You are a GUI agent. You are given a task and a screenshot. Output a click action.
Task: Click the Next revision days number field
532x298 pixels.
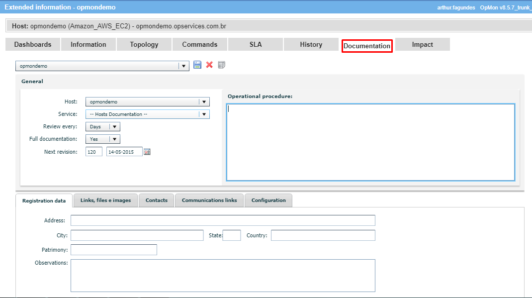click(x=94, y=152)
